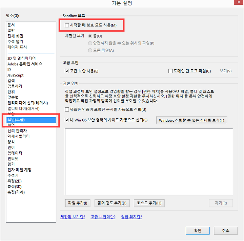Screen dimensions: 244x241
Task: Click the 호스트 추가(H) button
Action: click(x=149, y=203)
